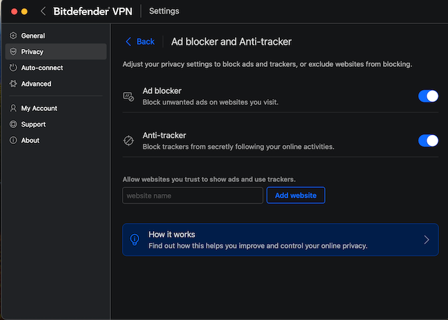The height and width of the screenshot is (320, 448).
Task: Click the title bar back arrow
Action: (x=43, y=12)
